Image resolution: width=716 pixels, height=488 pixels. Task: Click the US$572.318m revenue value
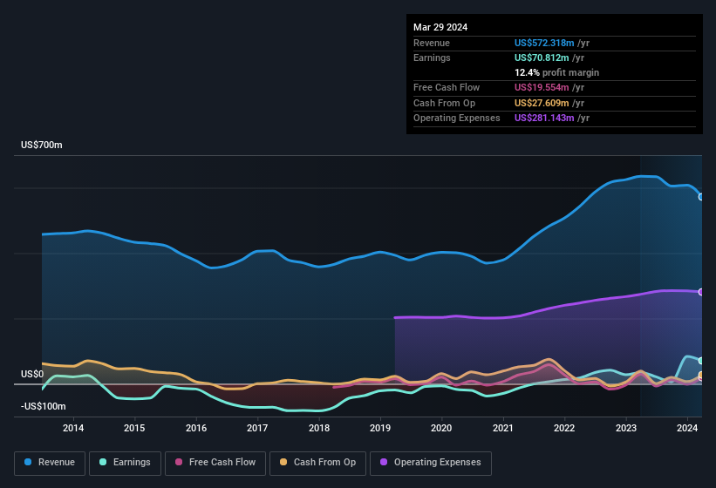pos(544,43)
